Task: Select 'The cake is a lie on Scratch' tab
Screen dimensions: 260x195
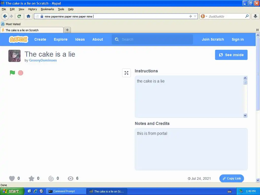Action: click(x=32, y=30)
